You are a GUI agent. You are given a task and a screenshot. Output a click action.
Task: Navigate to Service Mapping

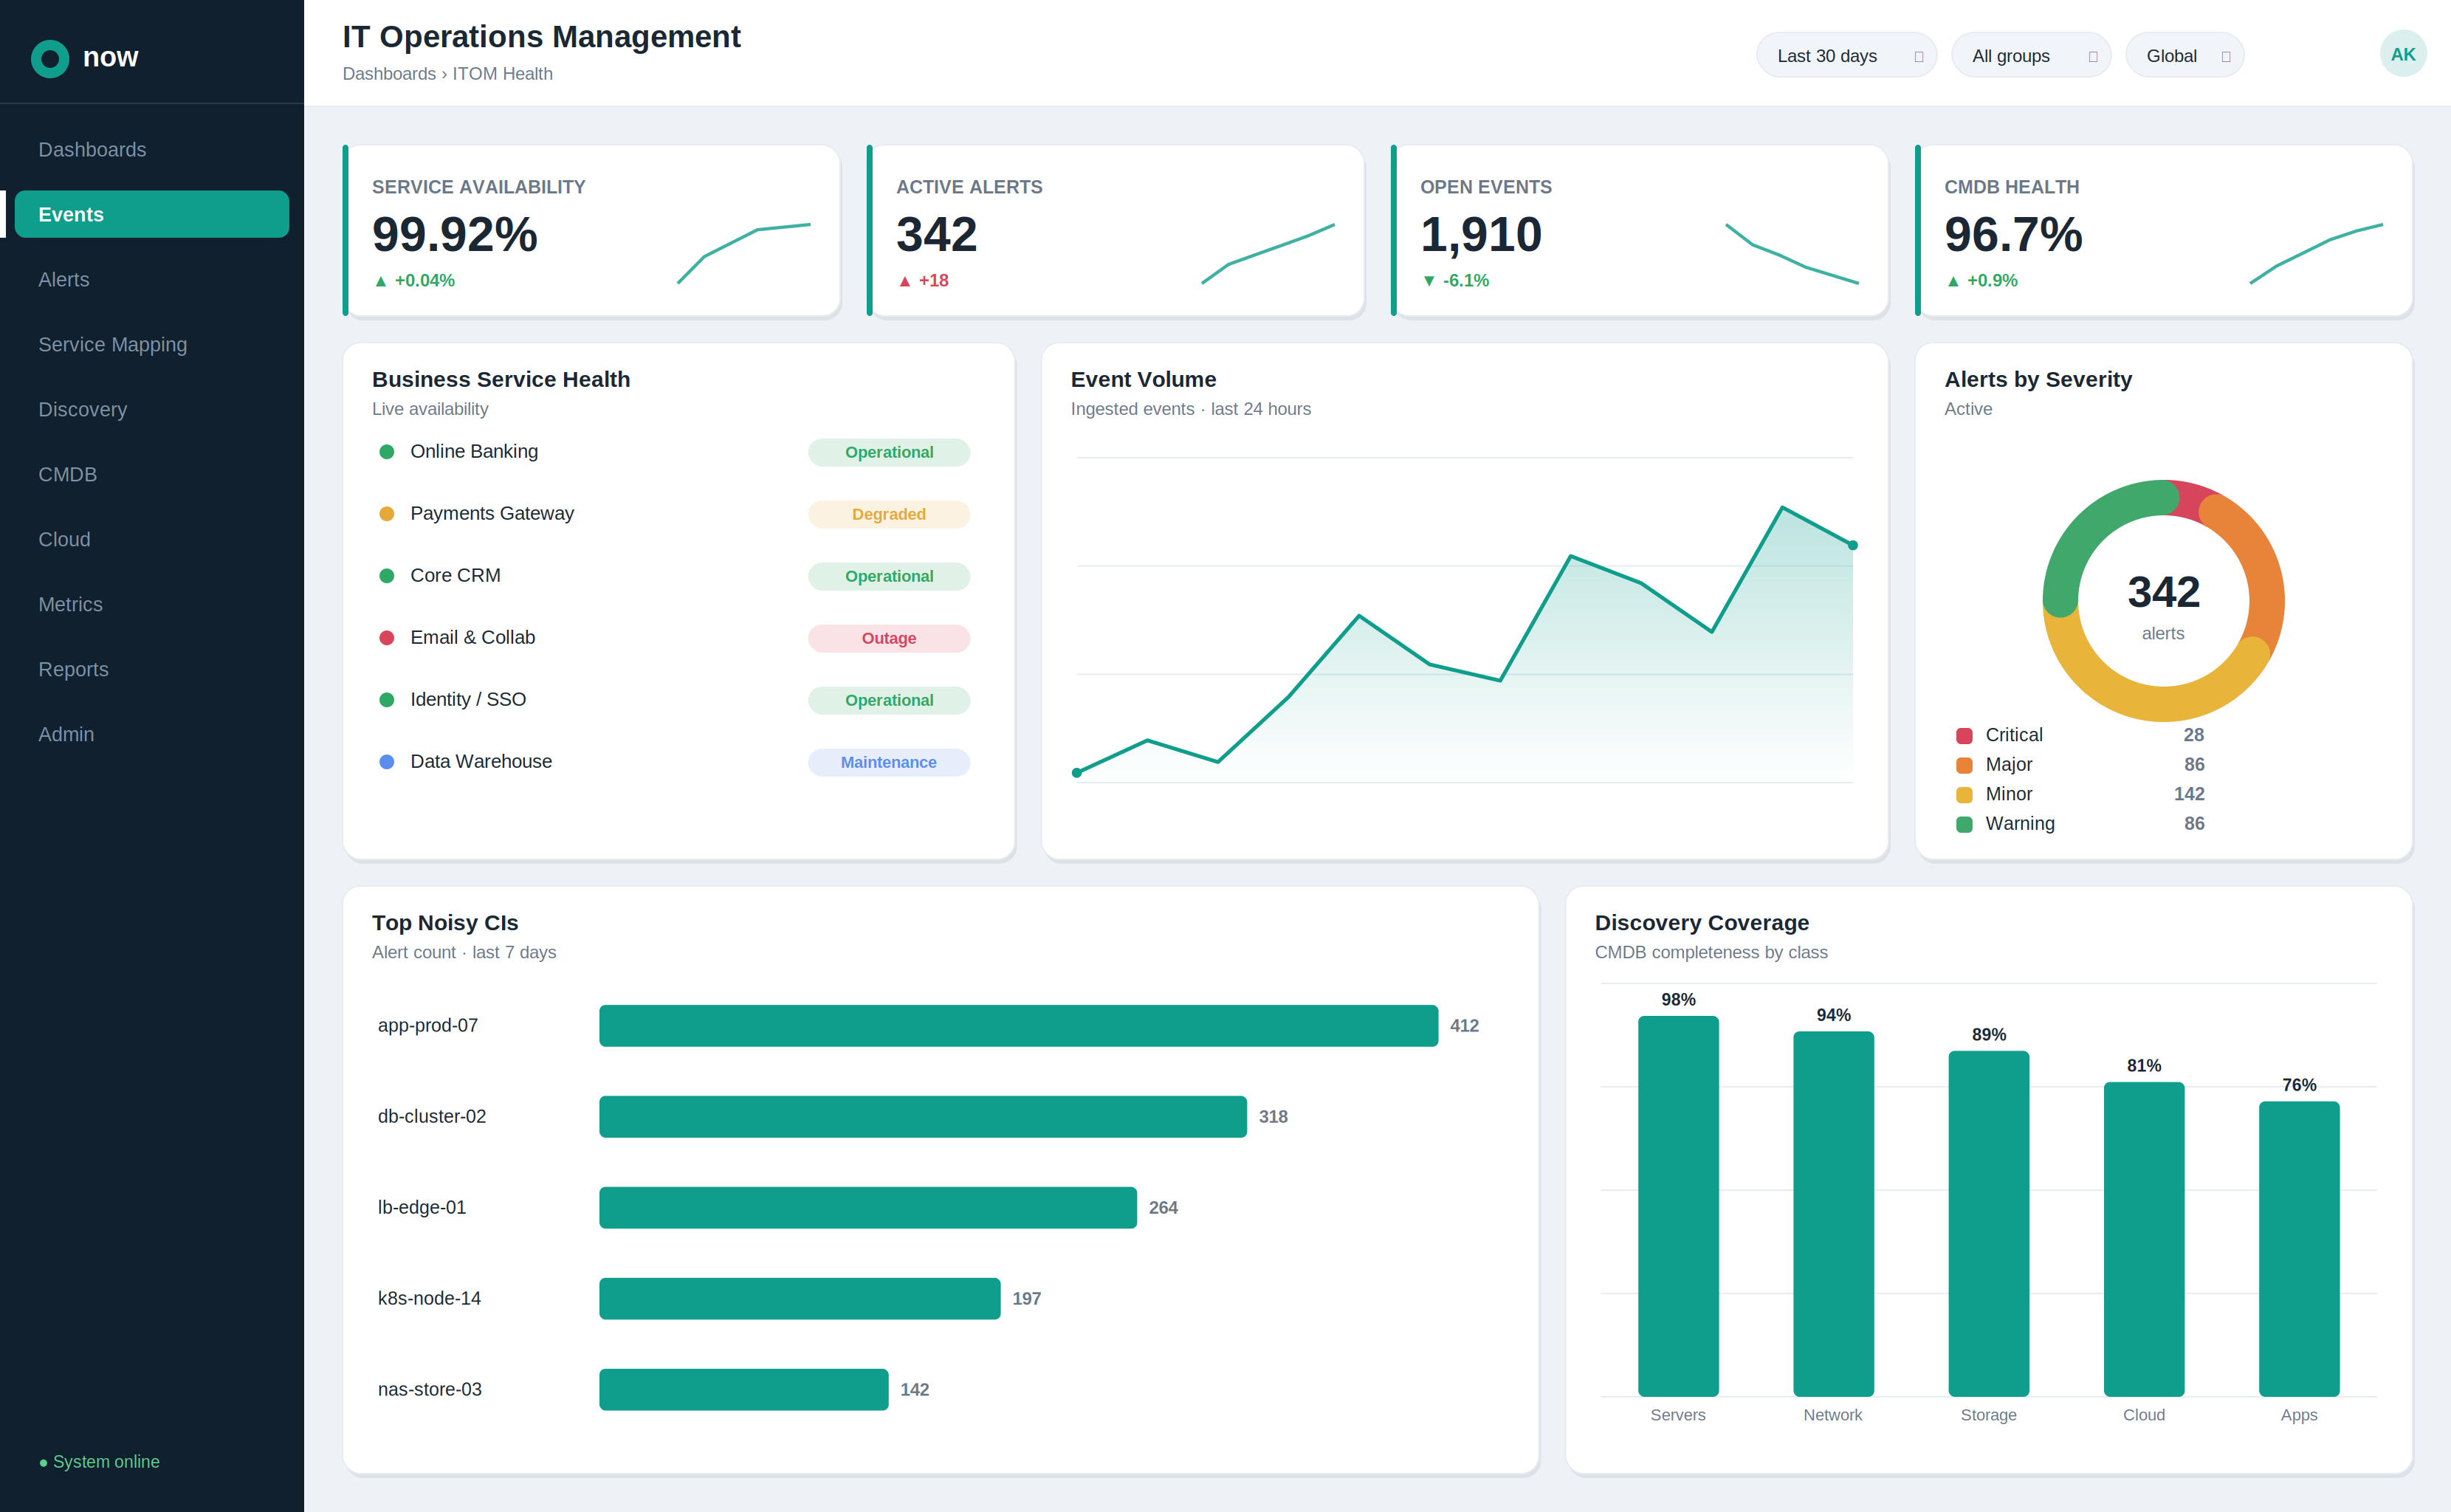tap(152, 345)
